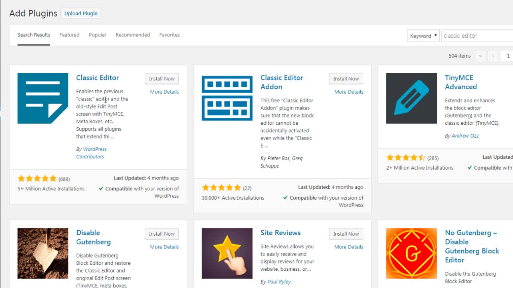Click Classic Editor Addon compatibility checkmark
This screenshot has width=513, height=288.
click(x=285, y=198)
